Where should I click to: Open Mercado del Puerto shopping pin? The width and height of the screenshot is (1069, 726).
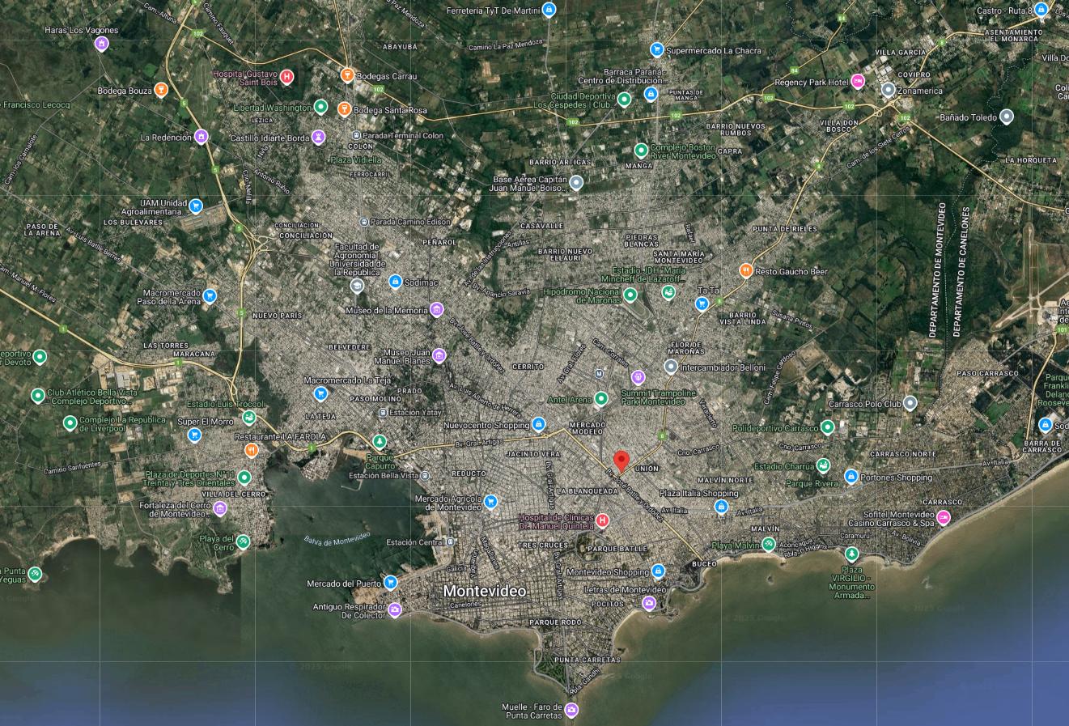click(x=391, y=583)
